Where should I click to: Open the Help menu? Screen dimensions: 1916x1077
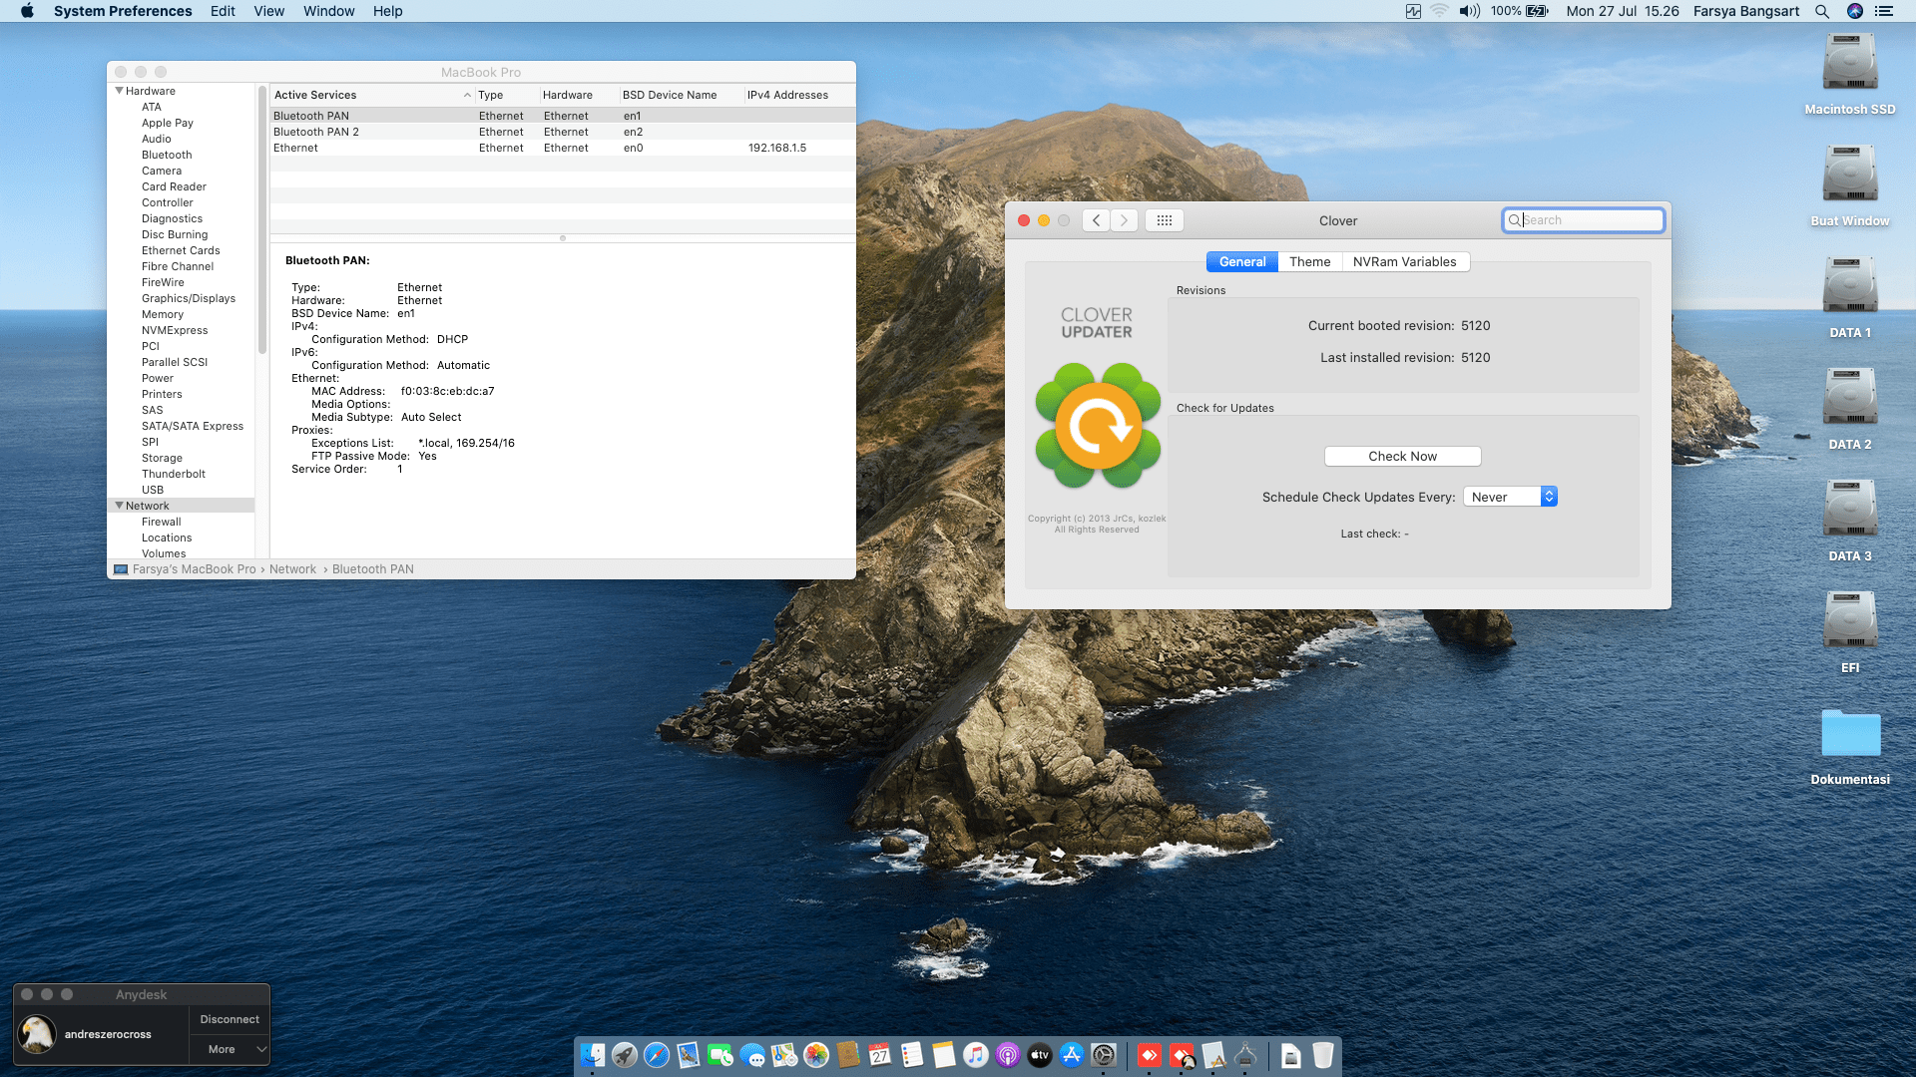tap(388, 11)
